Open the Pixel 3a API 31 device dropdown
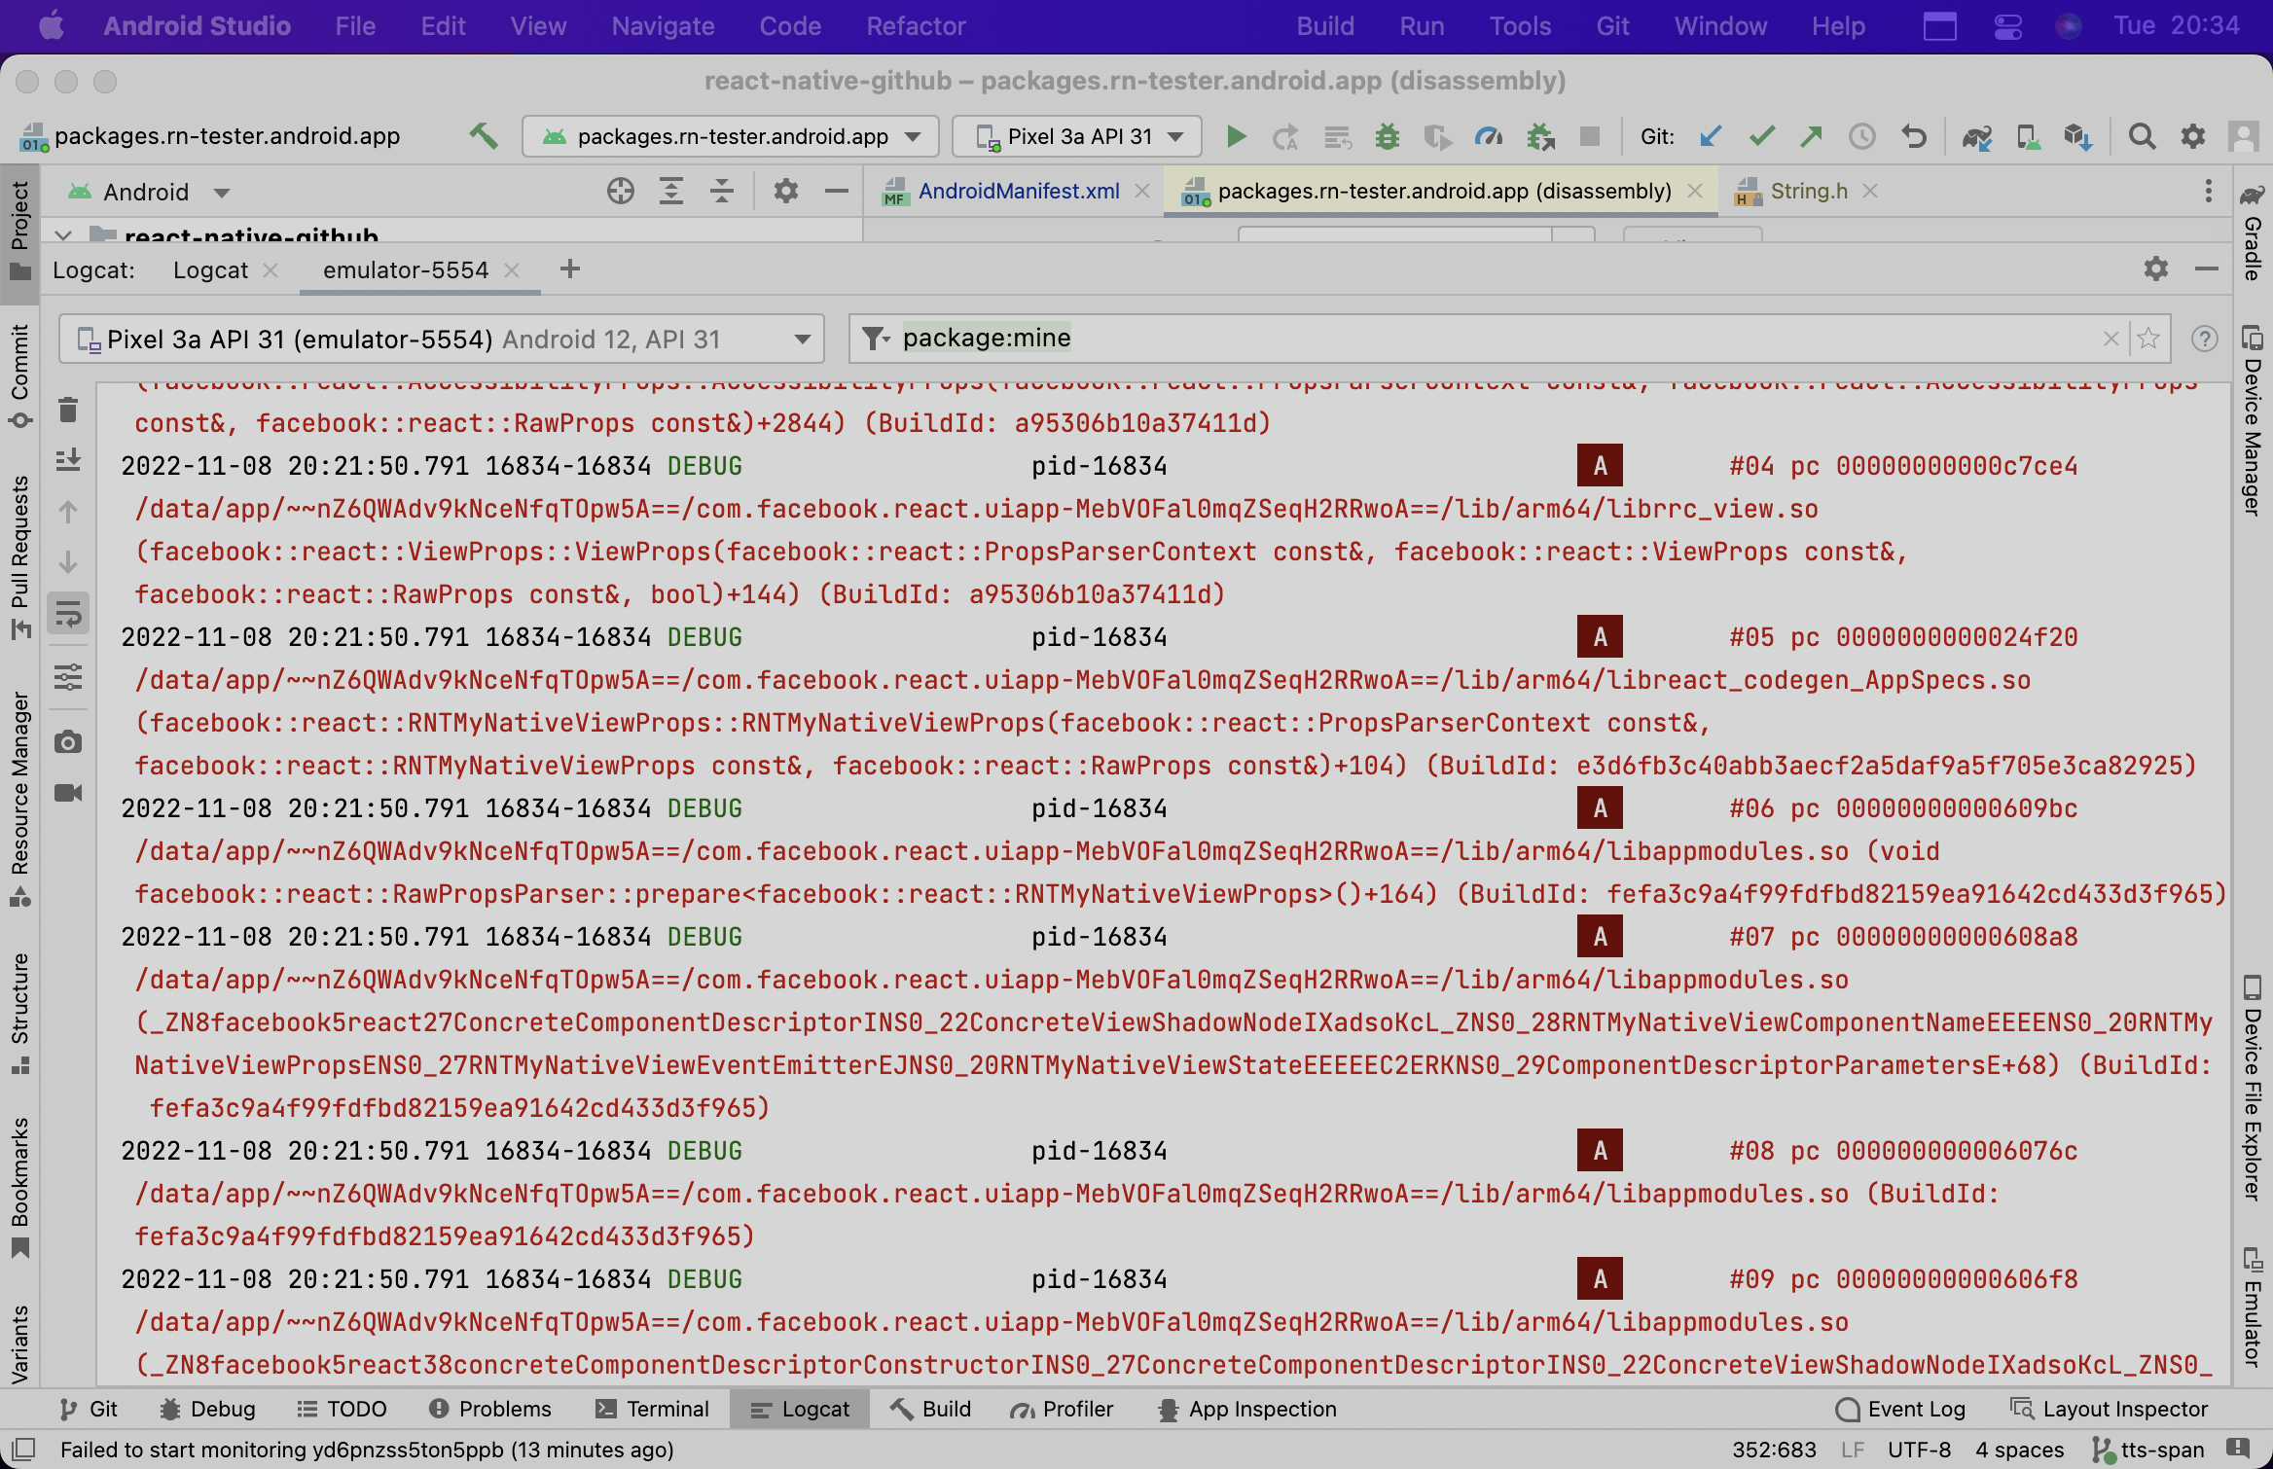The height and width of the screenshot is (1469, 2273). (x=1078, y=136)
